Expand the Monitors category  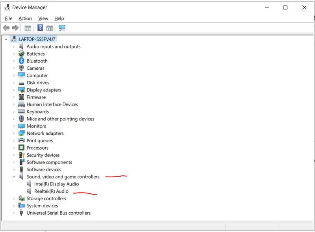(x=14, y=126)
